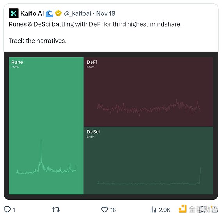
Task: Open the Kaito AI display name
Action: 32,13
